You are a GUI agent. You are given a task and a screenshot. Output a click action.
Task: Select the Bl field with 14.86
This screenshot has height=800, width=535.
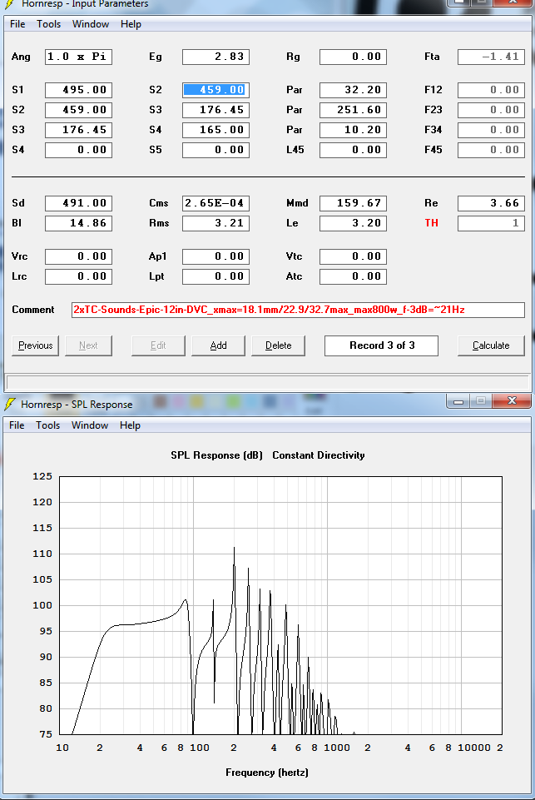coord(78,223)
